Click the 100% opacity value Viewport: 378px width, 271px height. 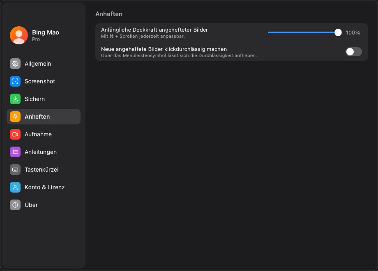point(353,32)
